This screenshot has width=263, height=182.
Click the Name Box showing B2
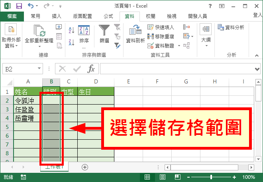(20, 69)
